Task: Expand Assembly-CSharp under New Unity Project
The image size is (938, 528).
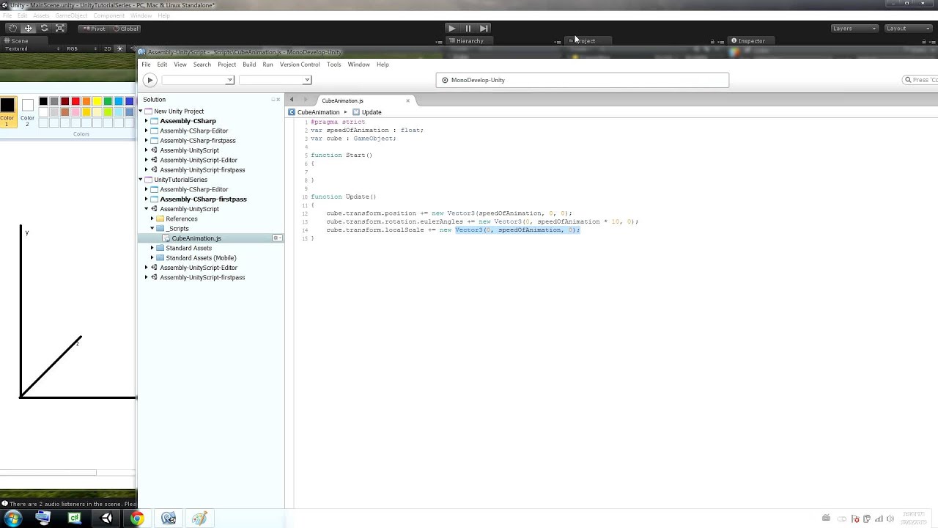Action: click(x=147, y=121)
